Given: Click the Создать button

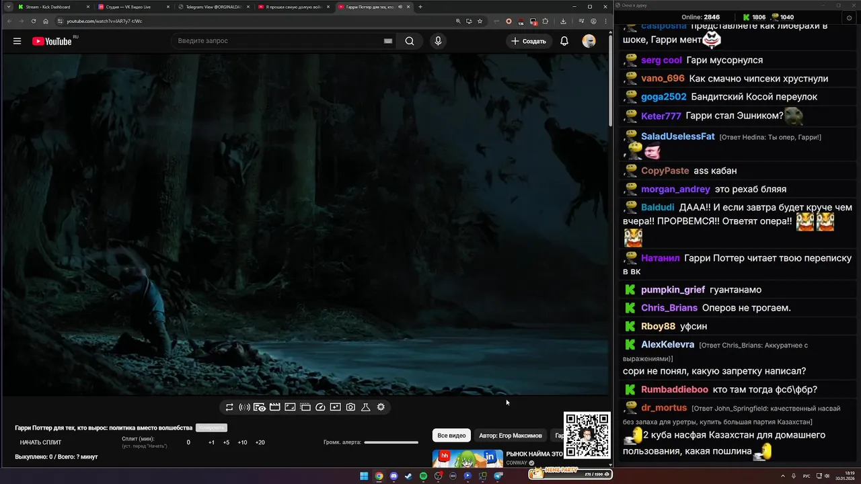Looking at the screenshot, I should point(529,41).
